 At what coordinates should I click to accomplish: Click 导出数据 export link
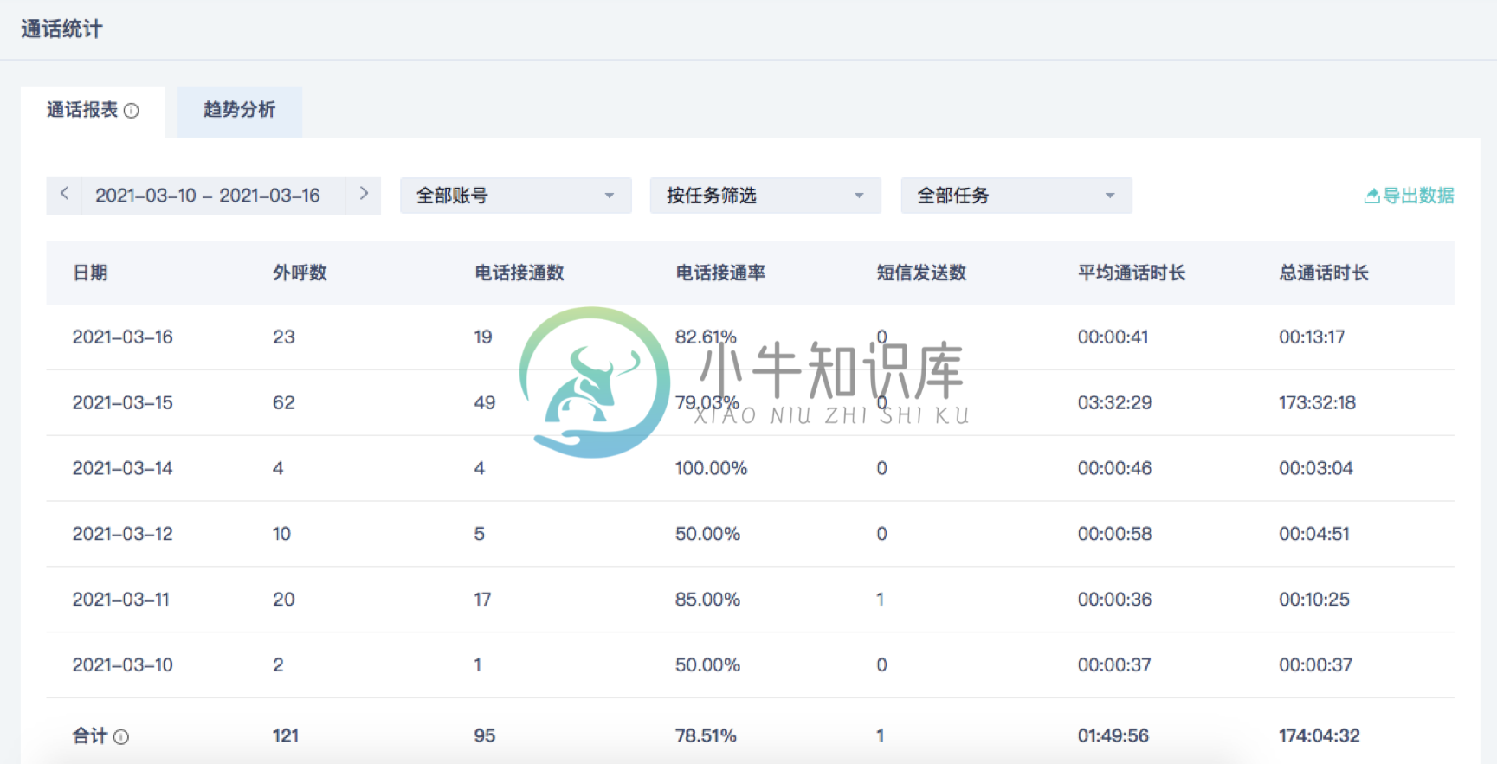tap(1409, 196)
